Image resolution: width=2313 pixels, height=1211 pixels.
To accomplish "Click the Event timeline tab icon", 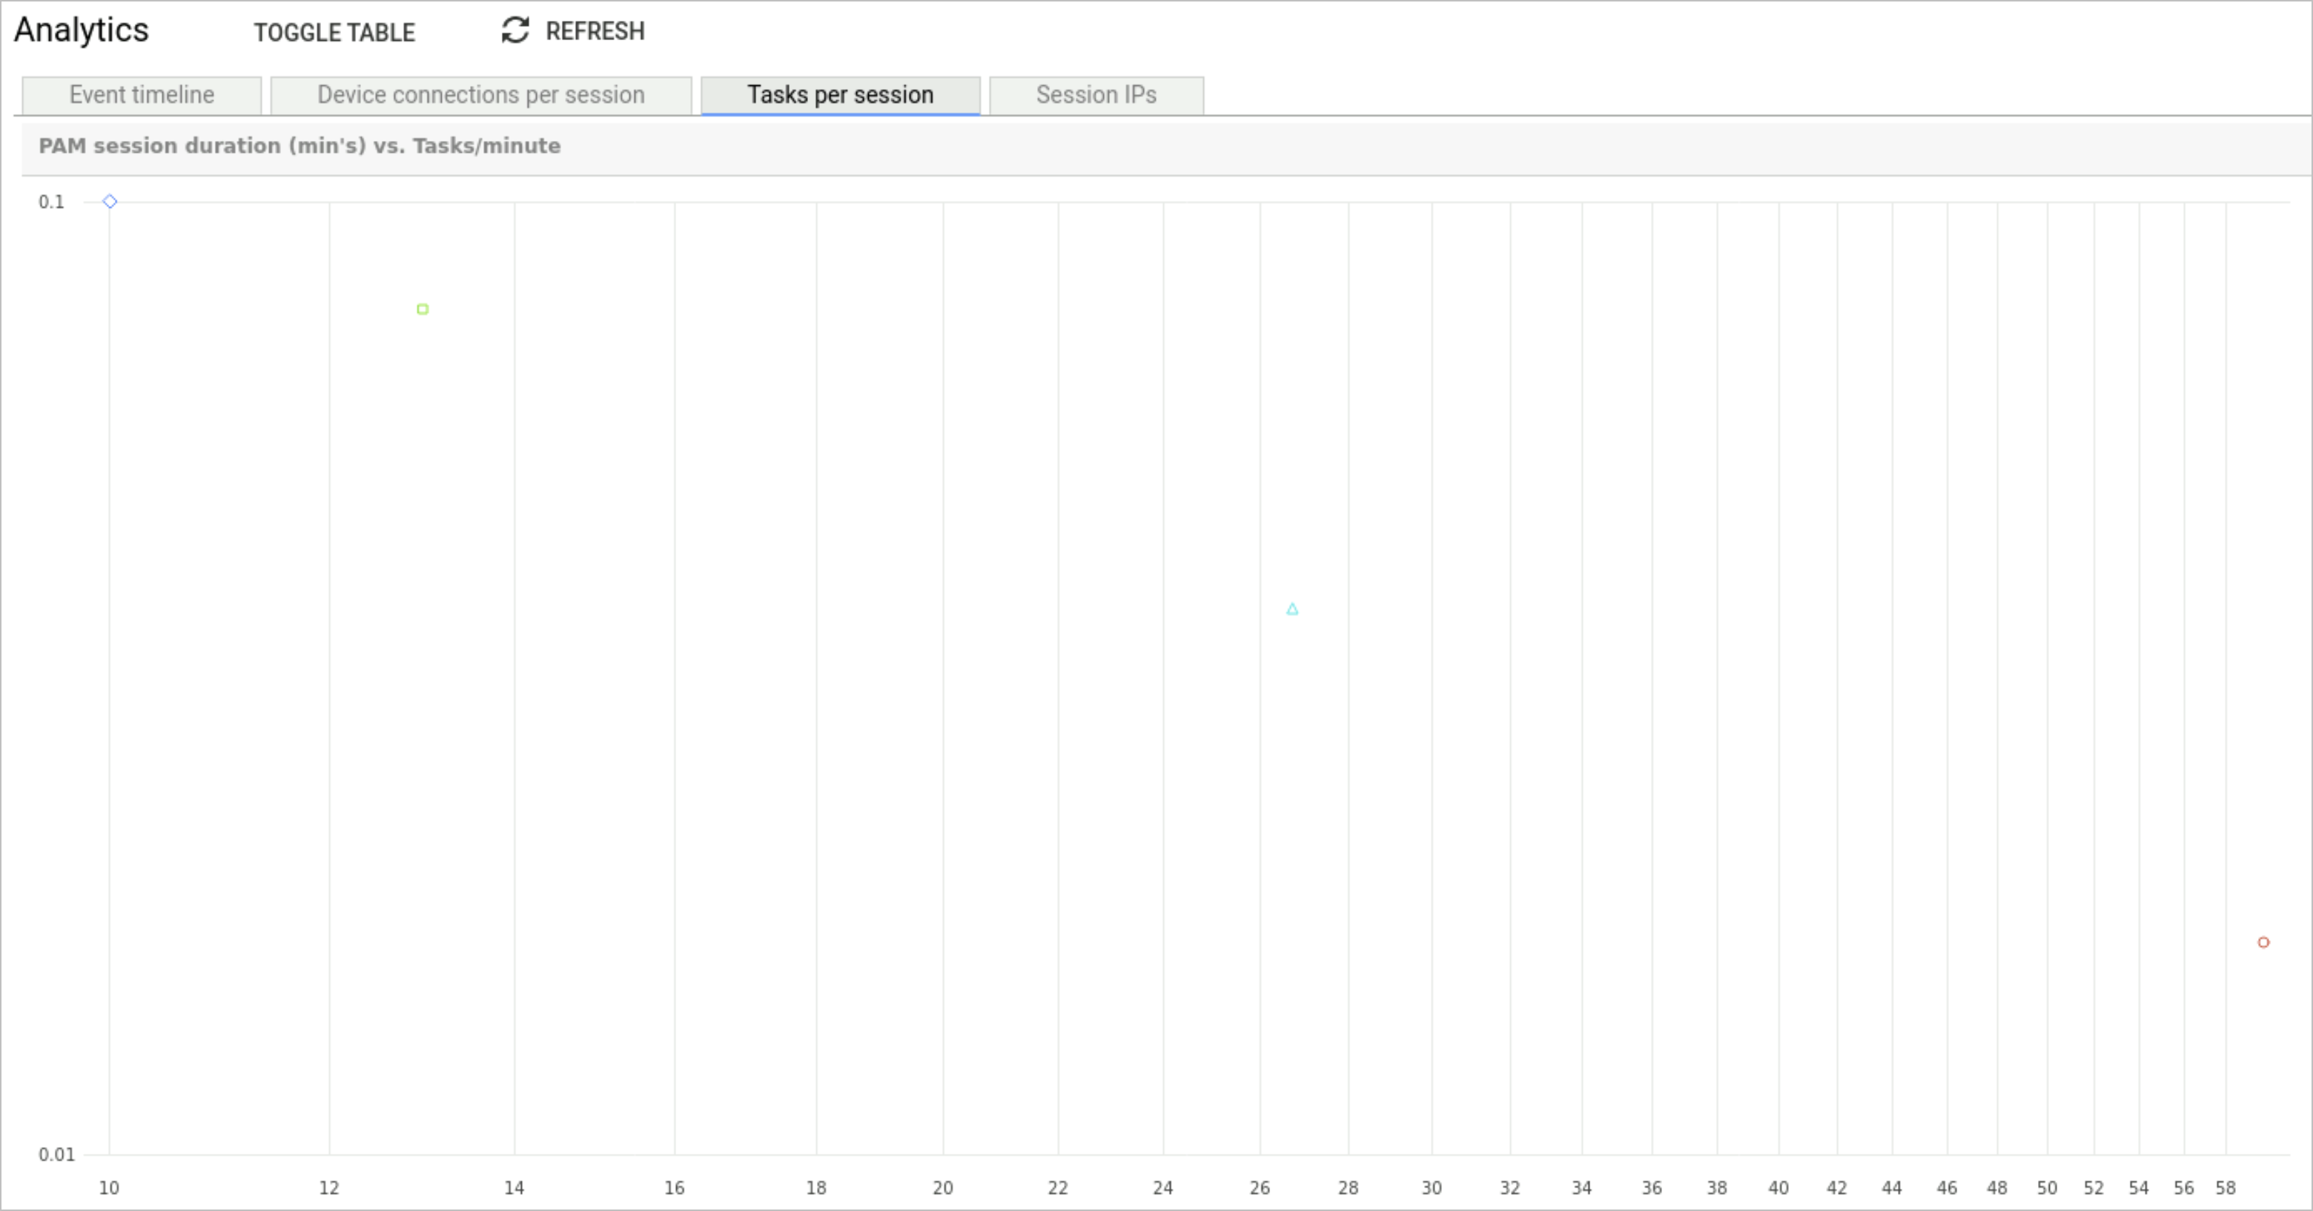I will coord(141,95).
